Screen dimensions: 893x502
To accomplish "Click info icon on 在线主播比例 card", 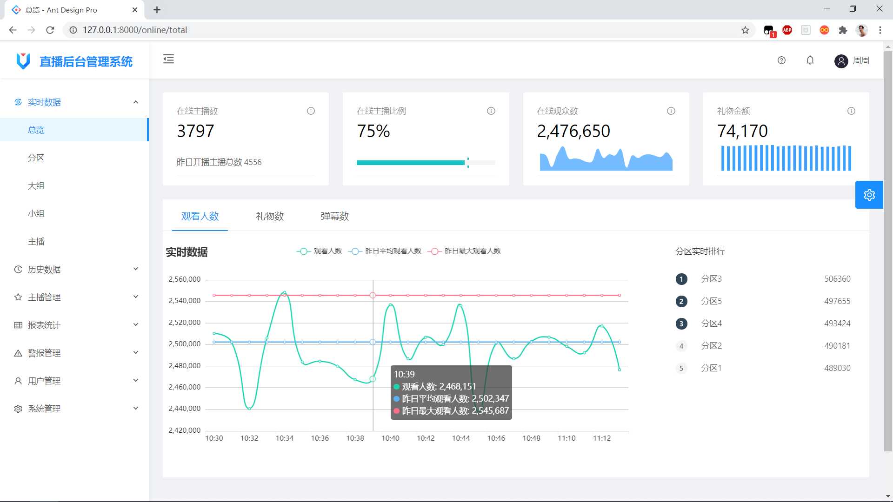I will [x=491, y=111].
